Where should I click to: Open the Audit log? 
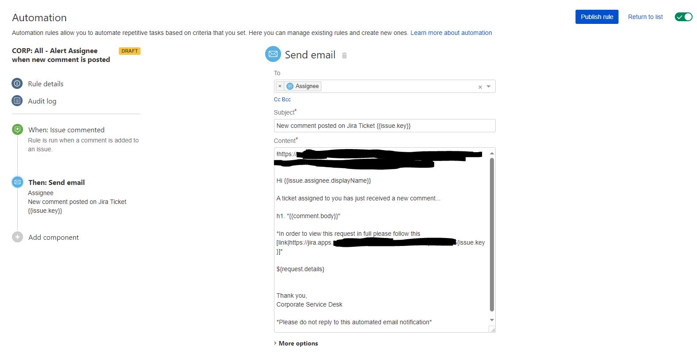click(x=42, y=101)
